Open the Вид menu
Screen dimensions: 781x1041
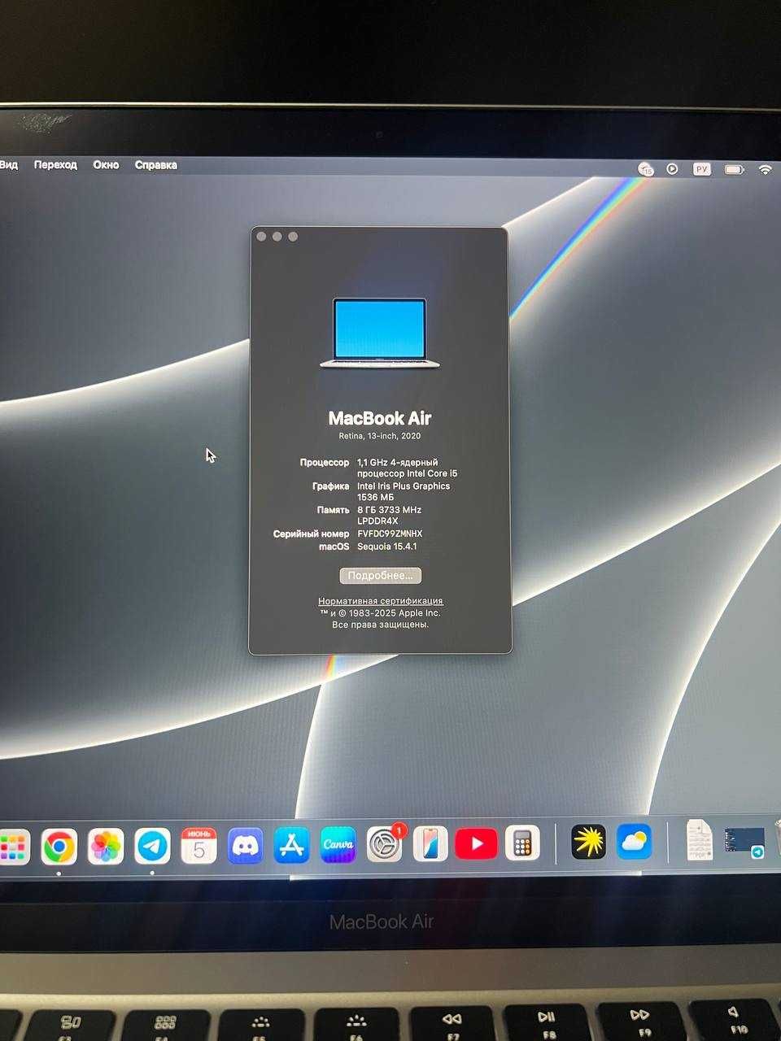tap(8, 164)
